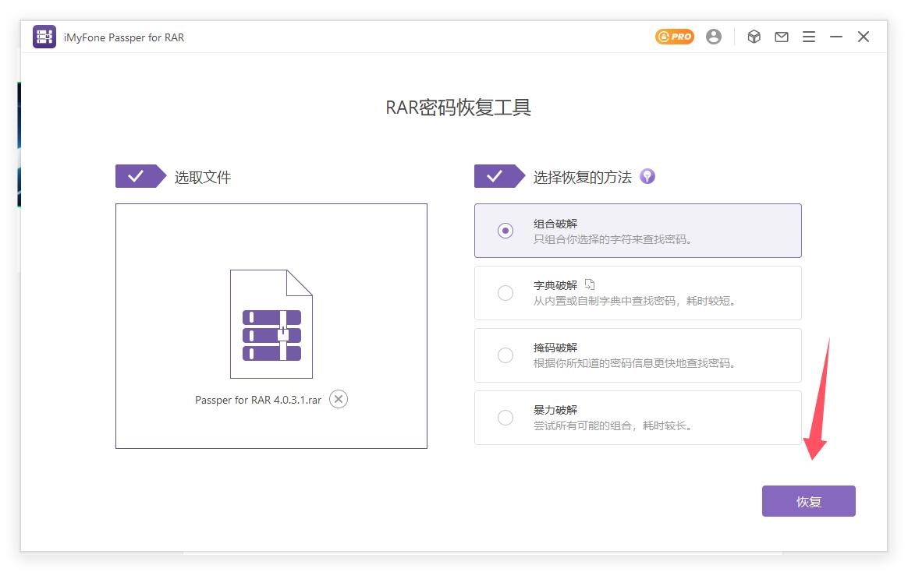Click description 只组合你选择的字符来查找密码
Screen dimensions: 908x572
[612, 239]
